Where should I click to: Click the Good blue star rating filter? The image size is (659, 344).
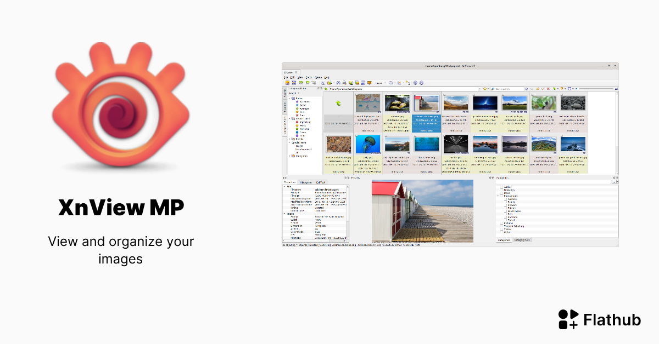click(x=301, y=105)
